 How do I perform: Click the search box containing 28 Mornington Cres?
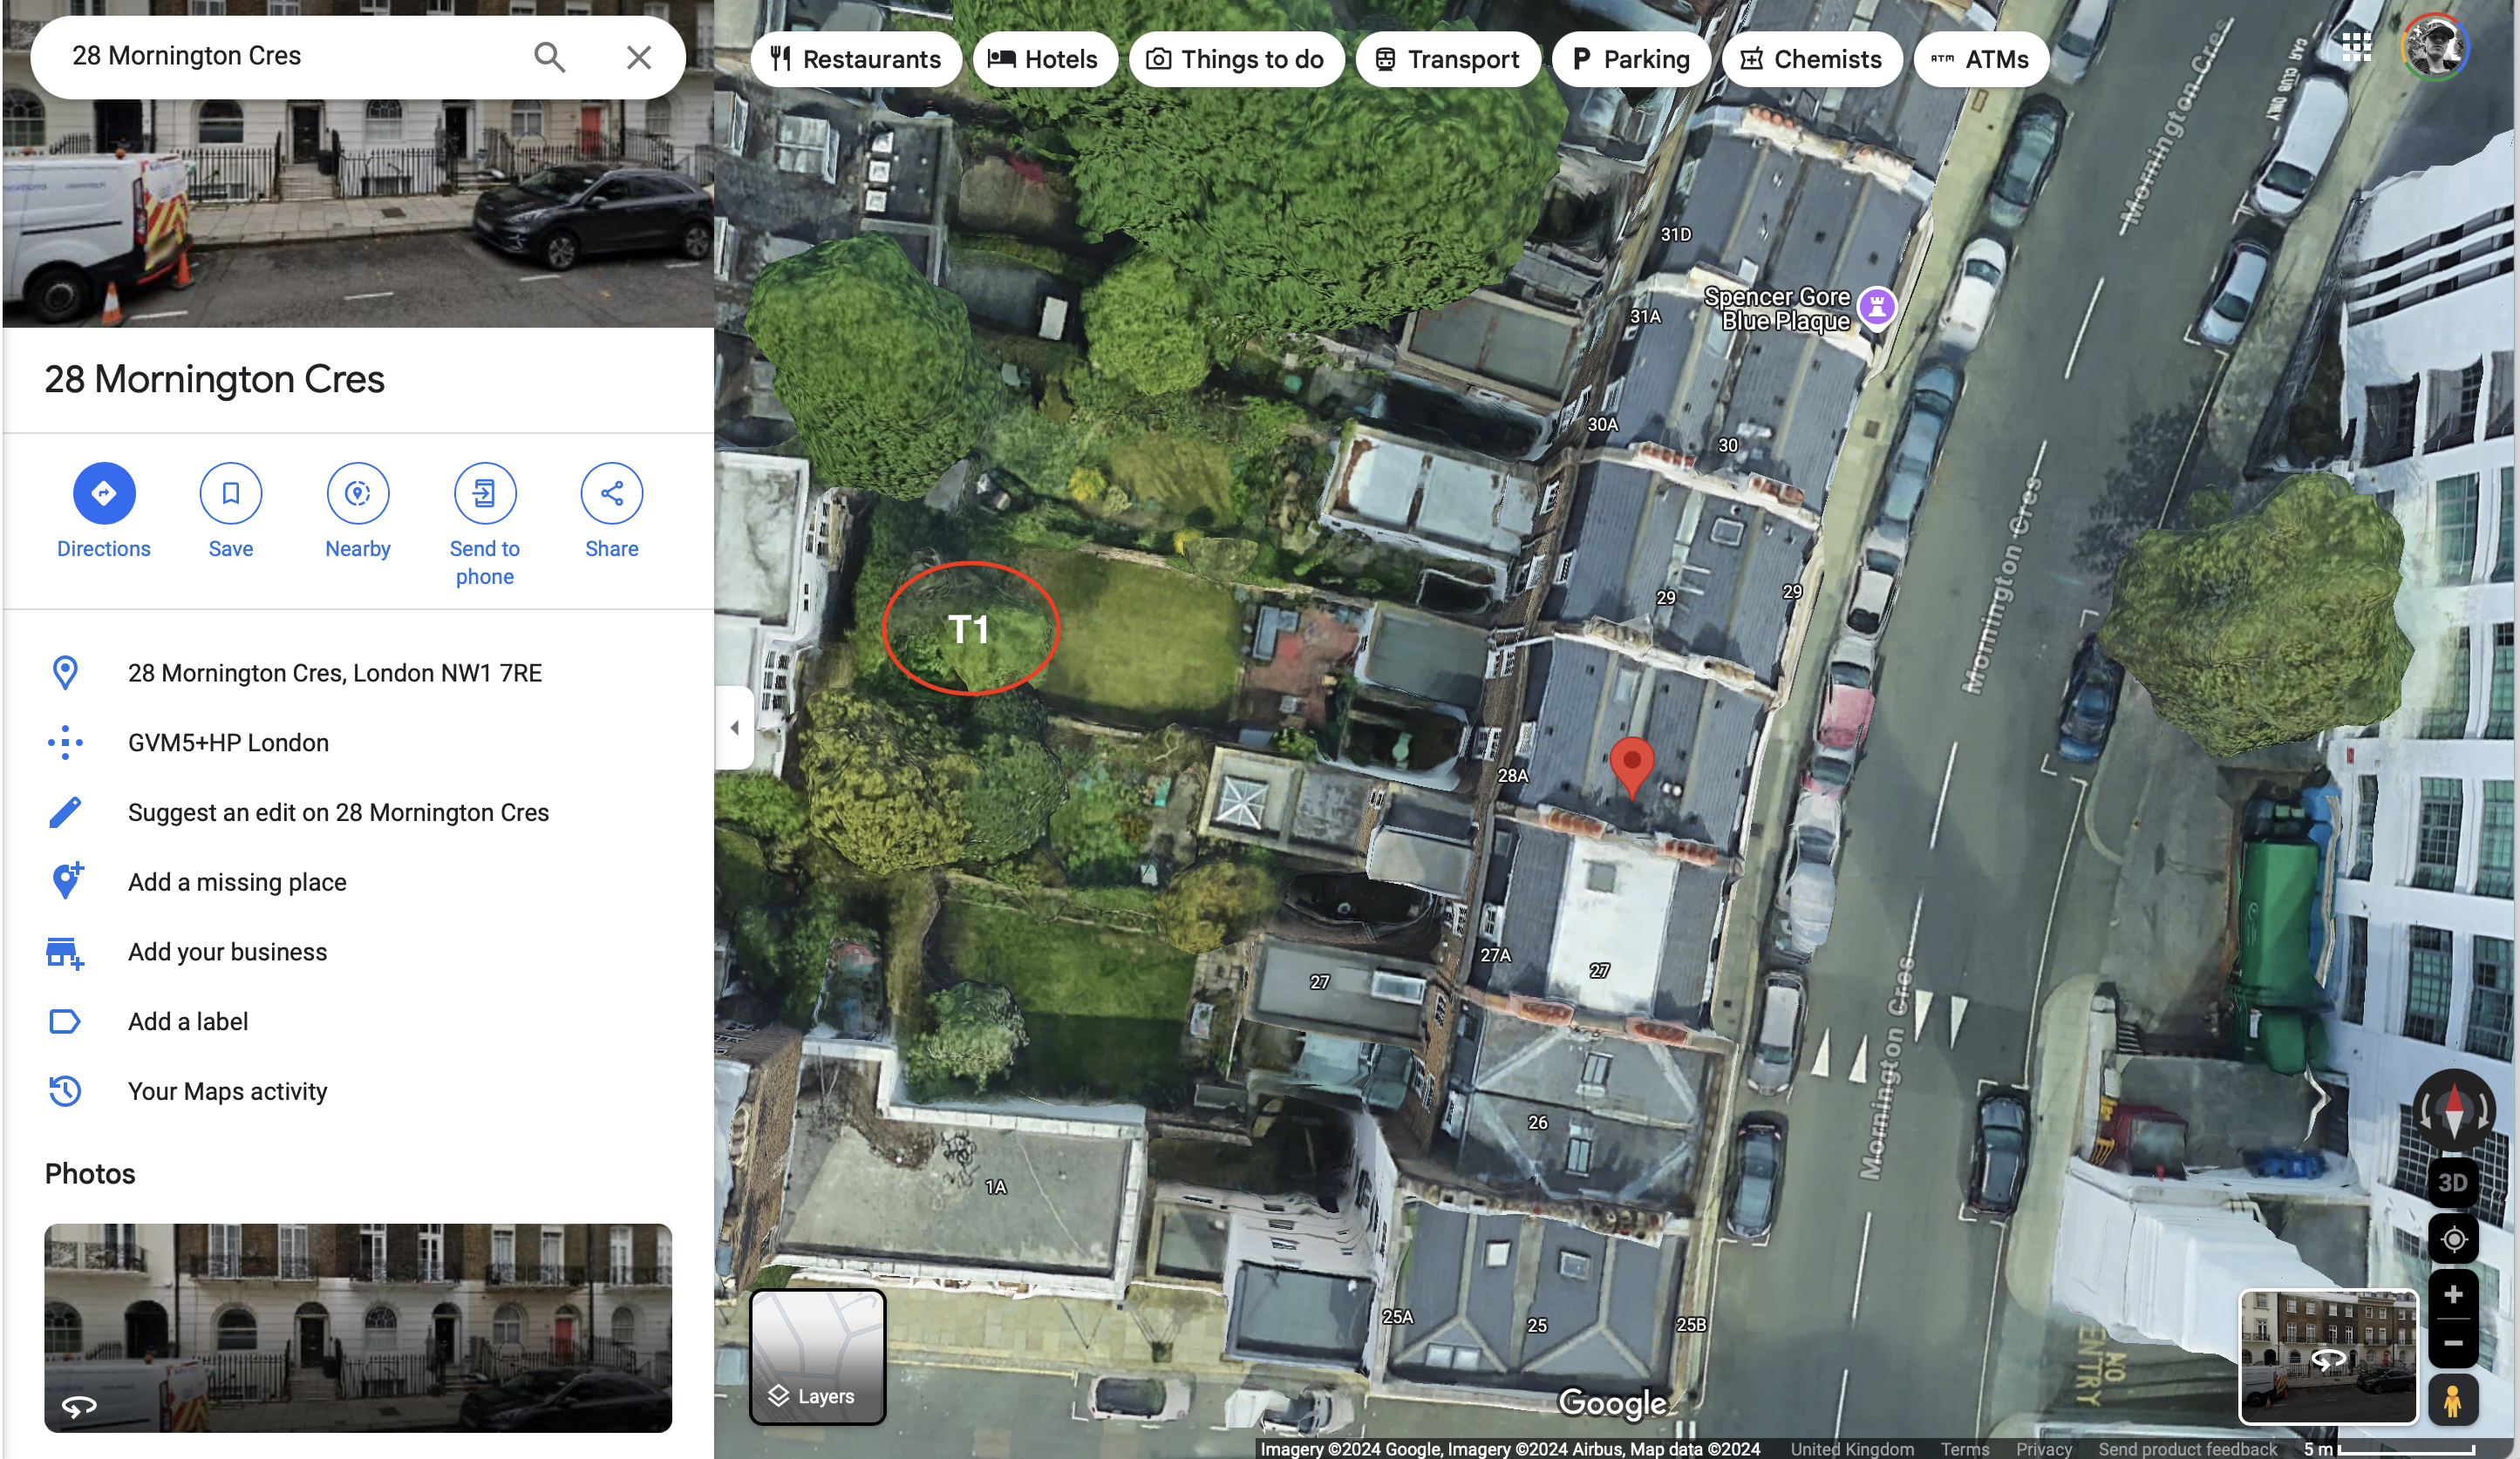click(358, 57)
